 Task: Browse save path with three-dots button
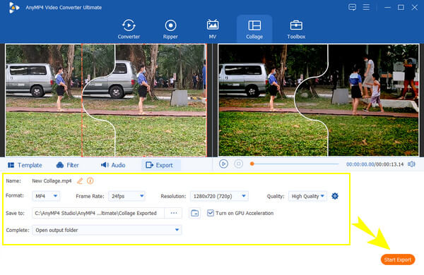click(173, 213)
